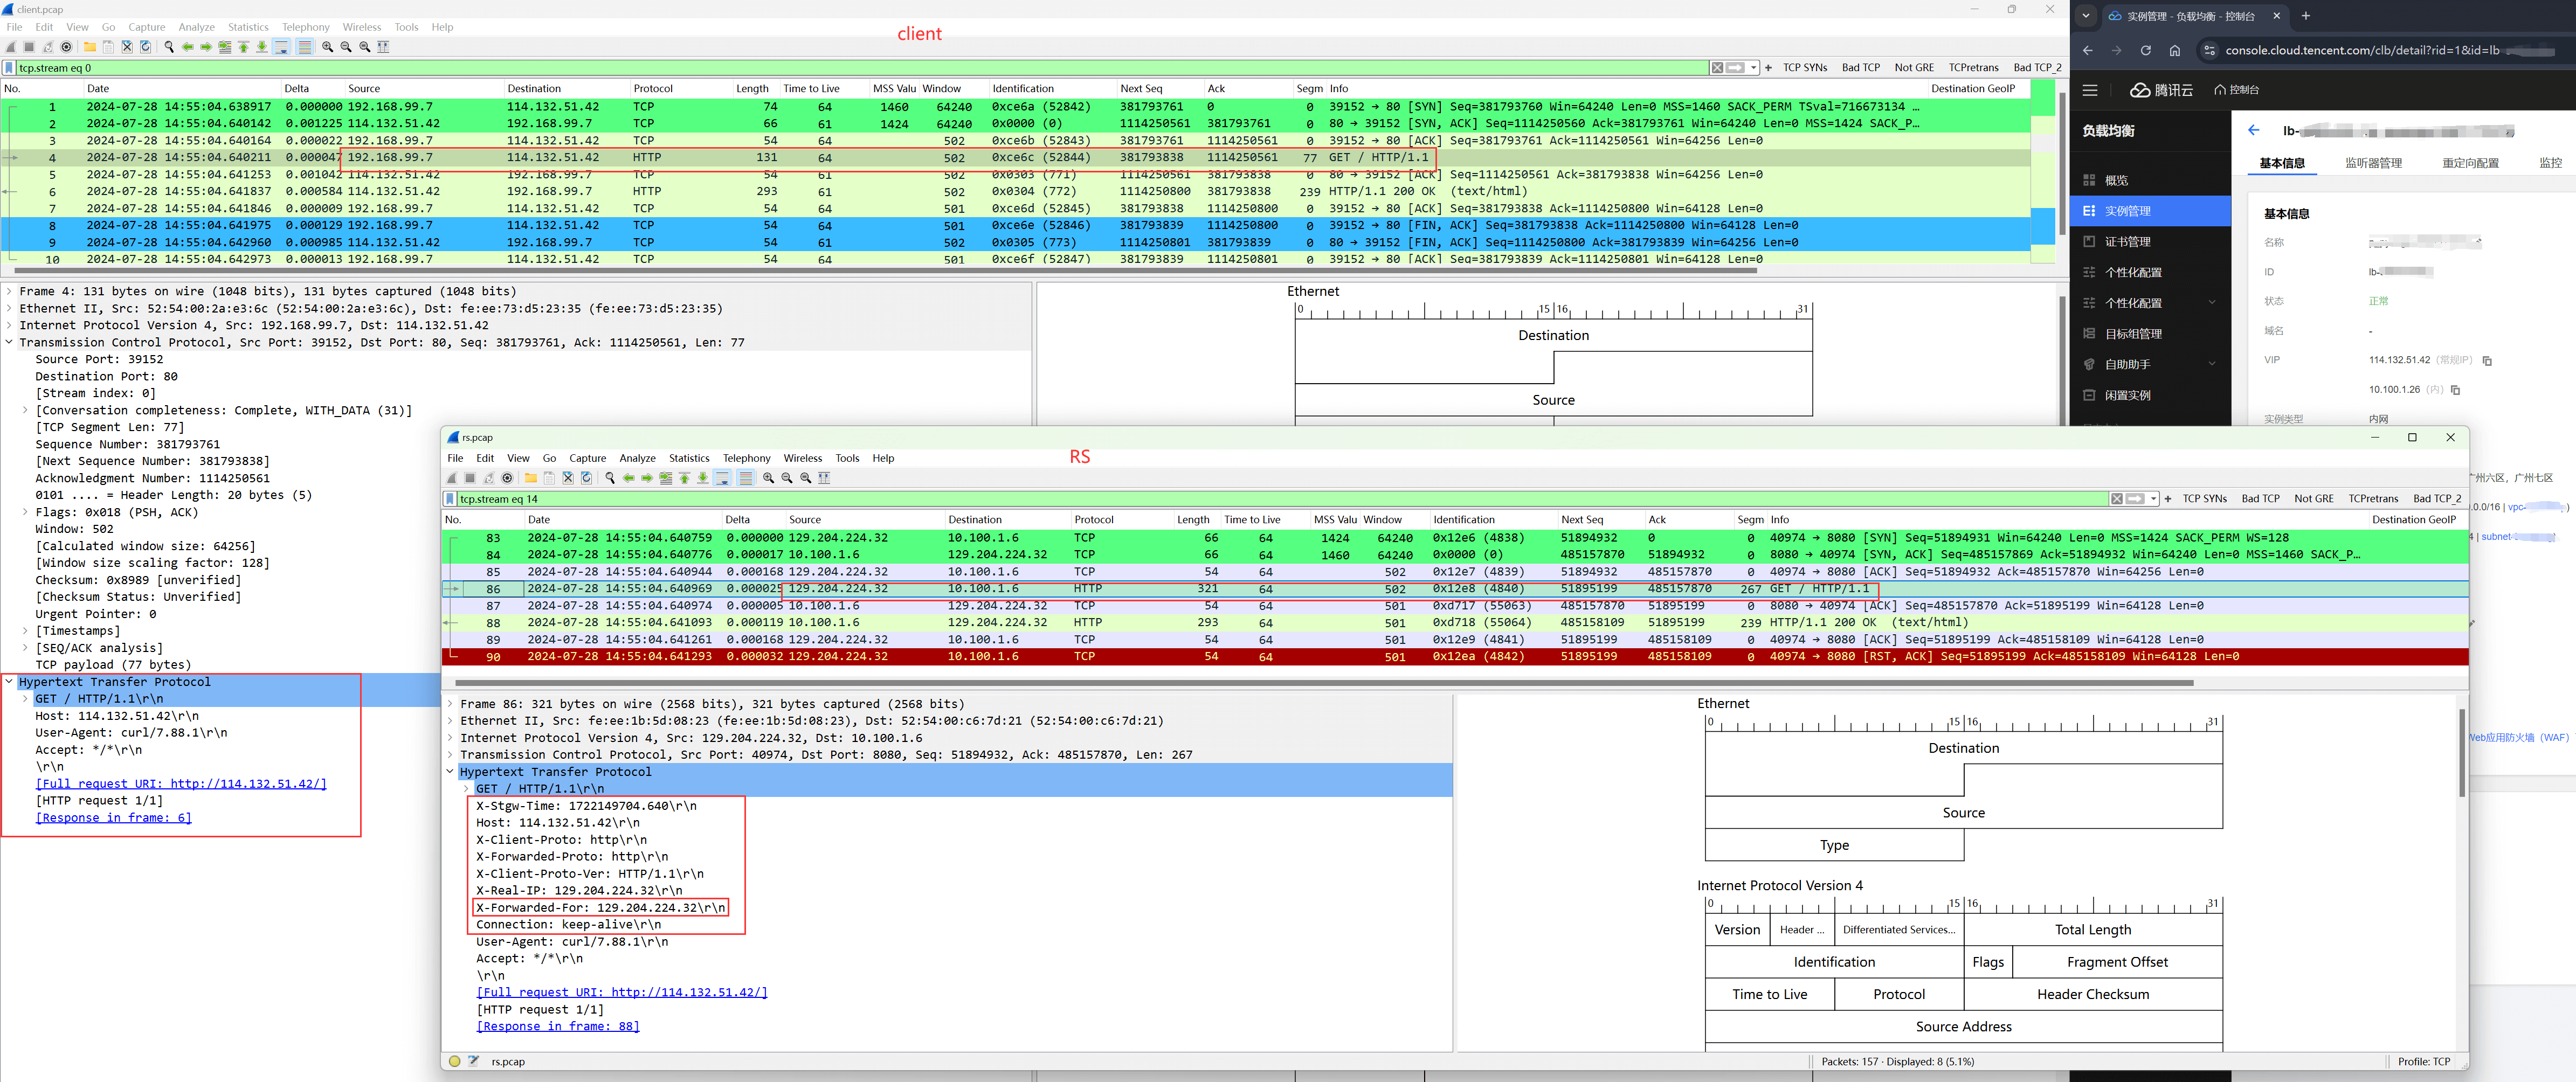Follow Response in frame: 6 link
Viewport: 2576px width, 1082px height.
point(113,818)
